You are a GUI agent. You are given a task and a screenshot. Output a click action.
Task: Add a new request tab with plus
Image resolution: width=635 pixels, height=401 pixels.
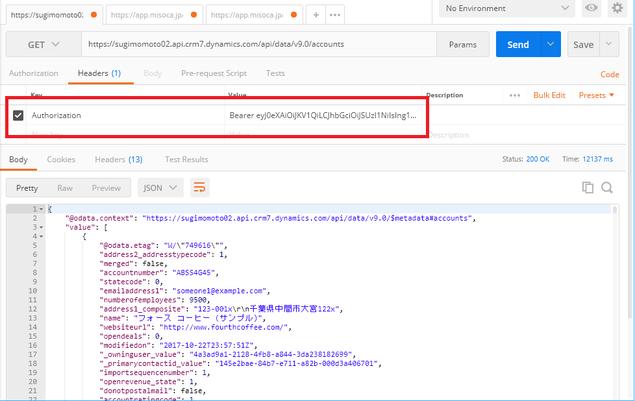[x=316, y=15]
